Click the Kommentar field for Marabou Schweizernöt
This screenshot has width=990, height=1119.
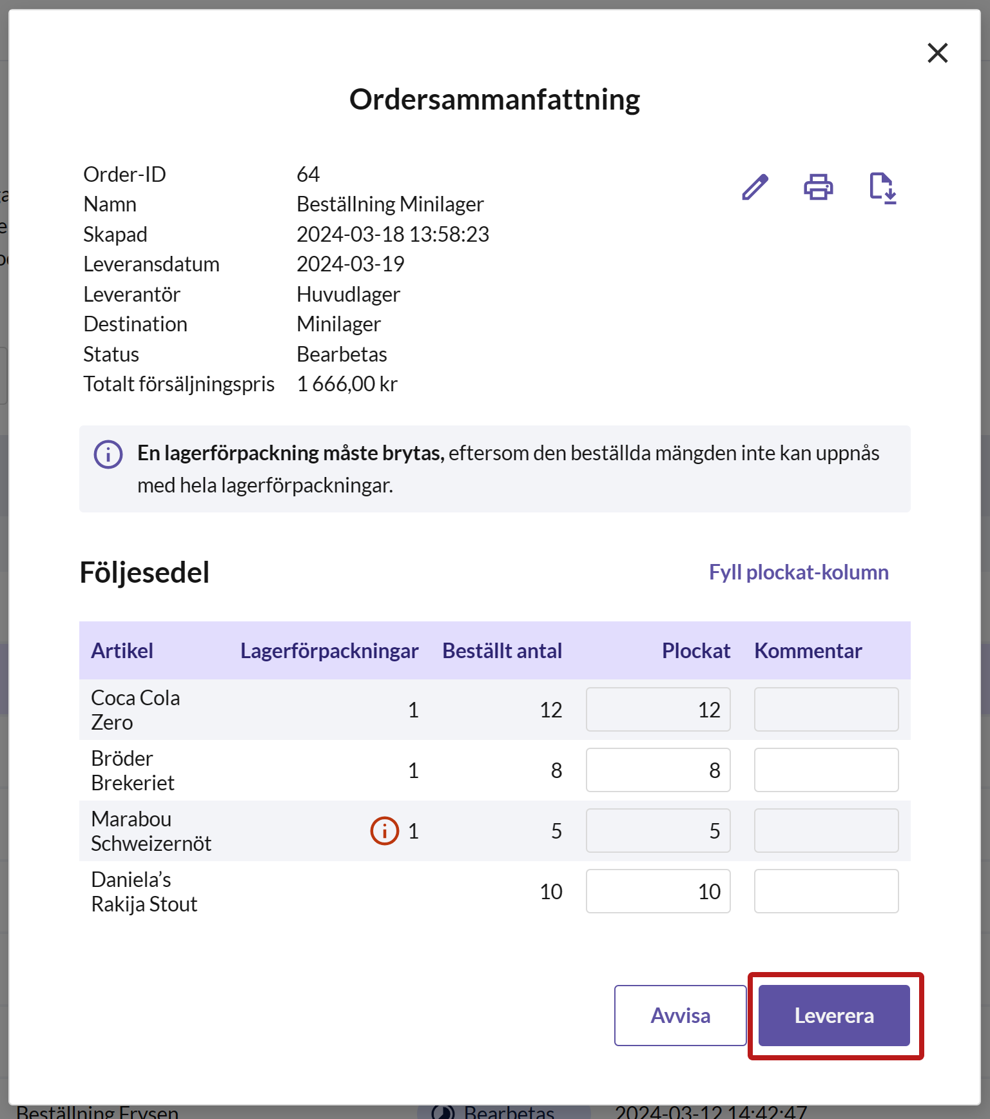click(x=826, y=831)
